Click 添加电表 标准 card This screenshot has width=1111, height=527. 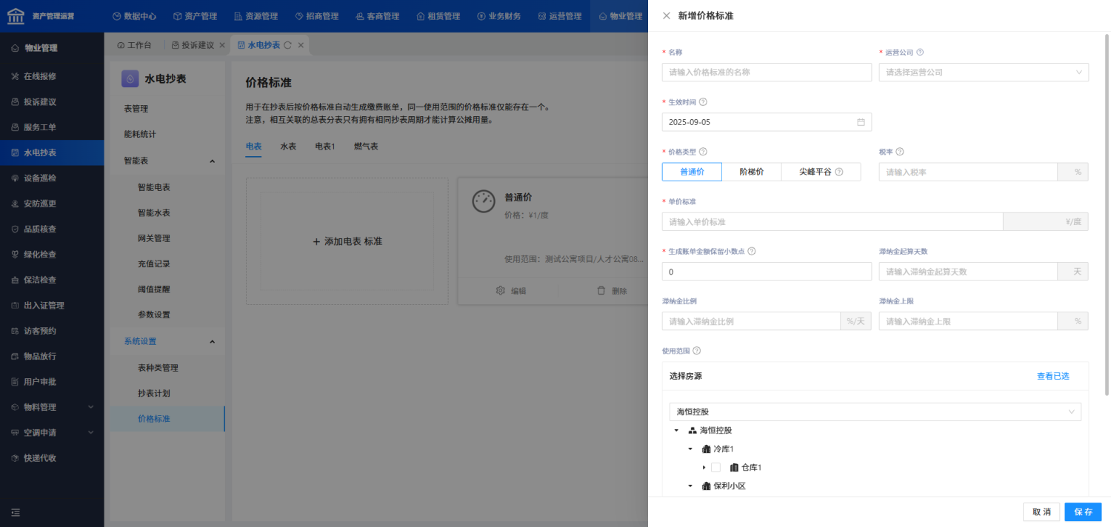coord(347,241)
